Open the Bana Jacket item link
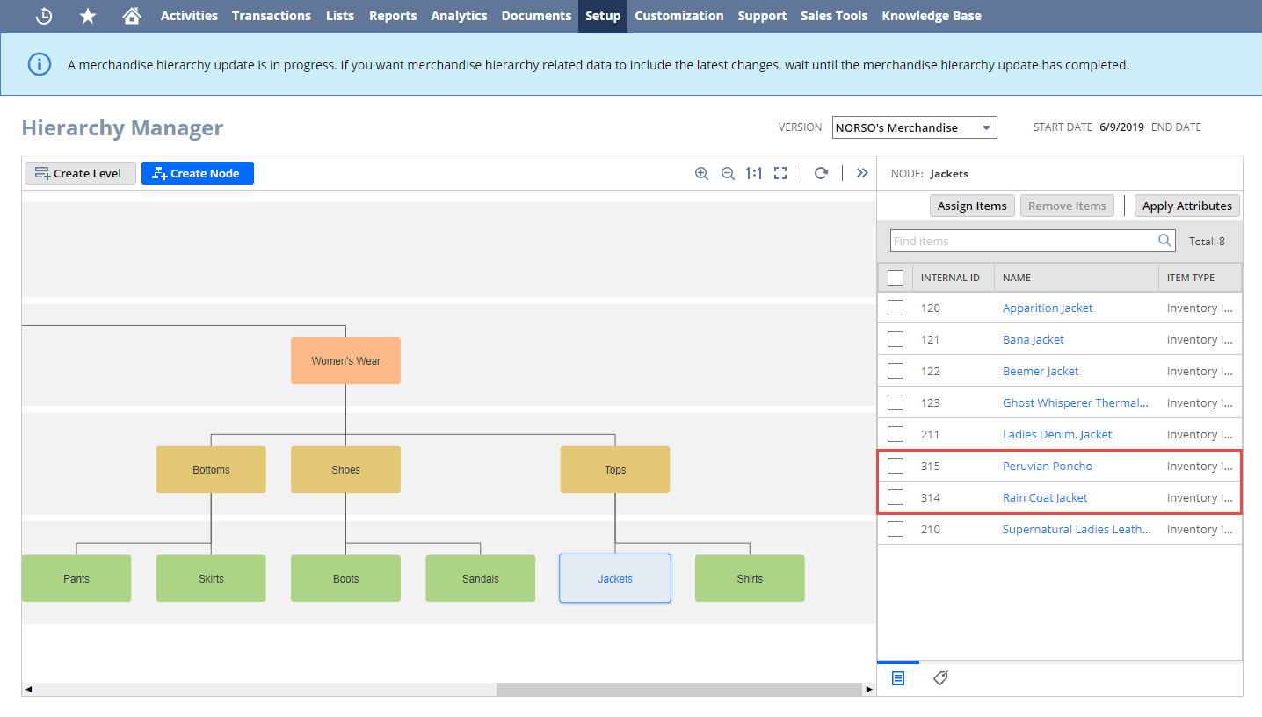Image resolution: width=1262 pixels, height=717 pixels. pos(1034,339)
